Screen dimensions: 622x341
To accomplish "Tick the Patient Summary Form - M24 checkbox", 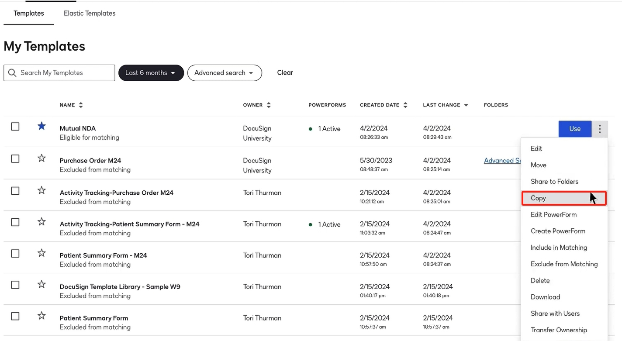I will [x=15, y=253].
